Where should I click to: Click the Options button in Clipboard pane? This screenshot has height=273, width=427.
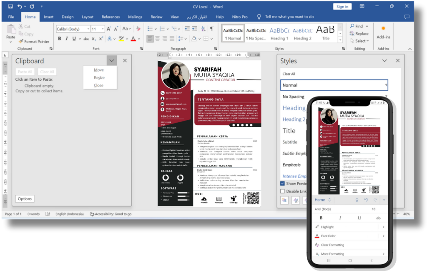[25, 199]
